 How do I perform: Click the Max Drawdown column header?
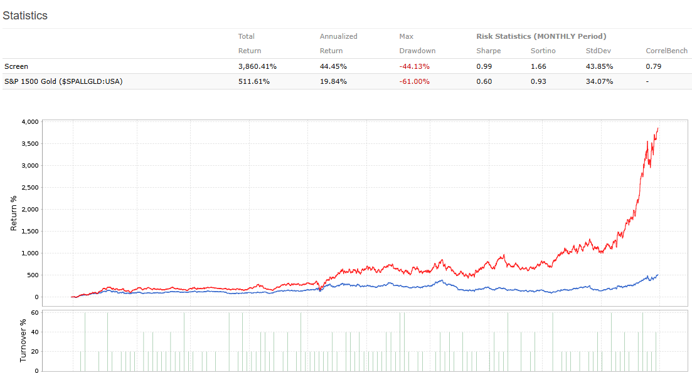pyautogui.click(x=417, y=44)
